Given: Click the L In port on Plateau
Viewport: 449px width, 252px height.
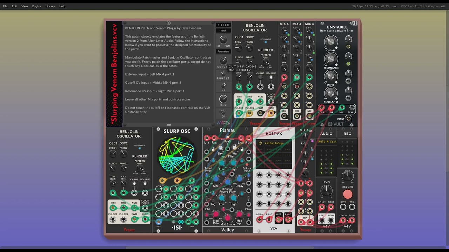Looking at the screenshot, I should (207, 138).
